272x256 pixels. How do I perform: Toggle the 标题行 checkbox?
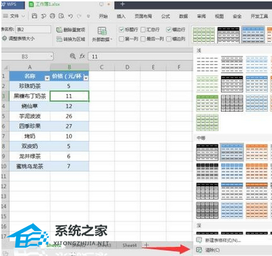[x=122, y=29]
